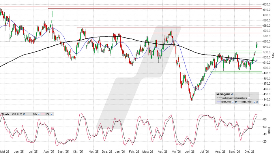Click the SMA(20) legend label
The height and width of the screenshot is (155, 277).
point(226,102)
